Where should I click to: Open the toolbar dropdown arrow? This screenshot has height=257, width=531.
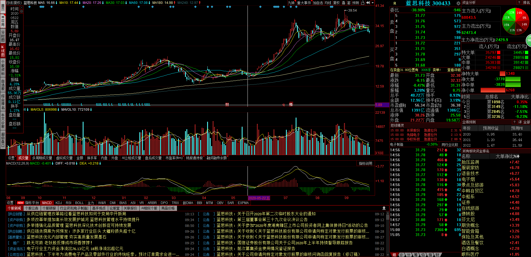click(x=373, y=3)
